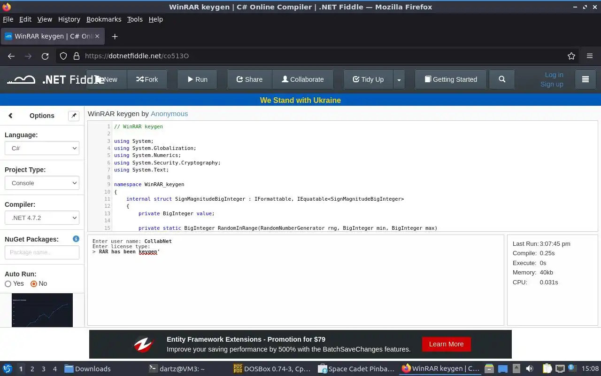
Task: Click the NuGet Packages info icon
Action: (x=76, y=239)
